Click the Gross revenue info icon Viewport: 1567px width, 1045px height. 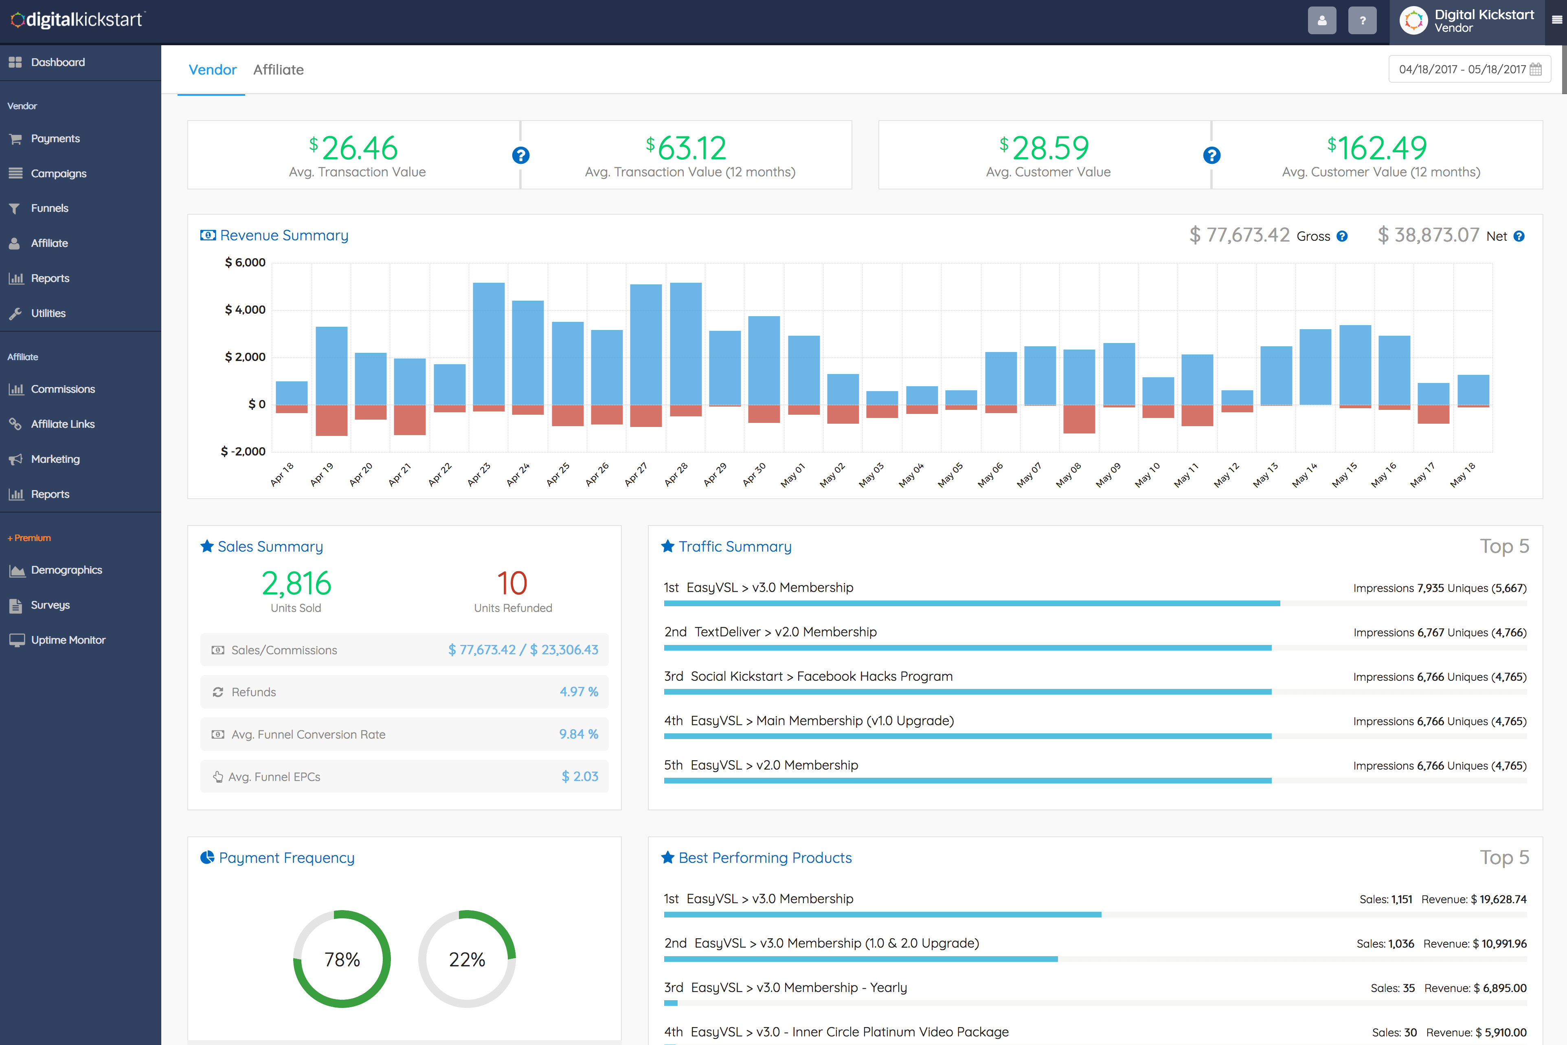click(x=1342, y=237)
